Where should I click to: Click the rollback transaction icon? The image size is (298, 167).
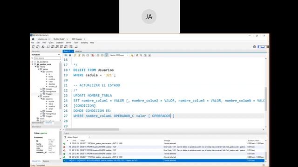pos(102,55)
